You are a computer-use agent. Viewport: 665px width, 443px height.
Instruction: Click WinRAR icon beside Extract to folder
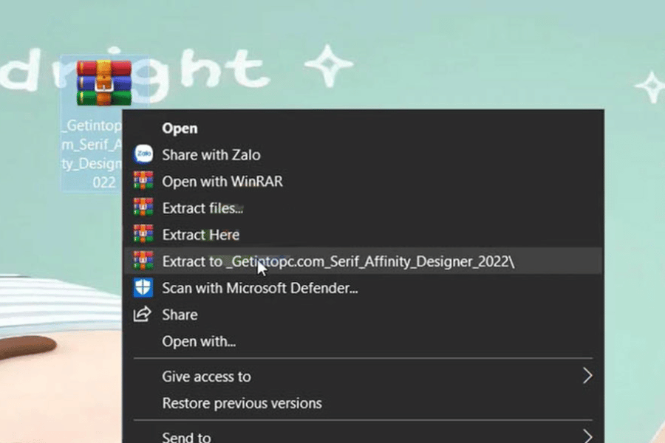pos(143,261)
